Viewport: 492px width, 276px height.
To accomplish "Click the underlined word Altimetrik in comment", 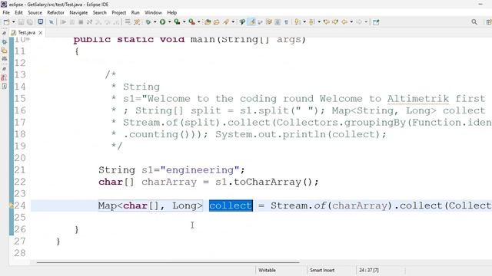I will pyautogui.click(x=418, y=99).
